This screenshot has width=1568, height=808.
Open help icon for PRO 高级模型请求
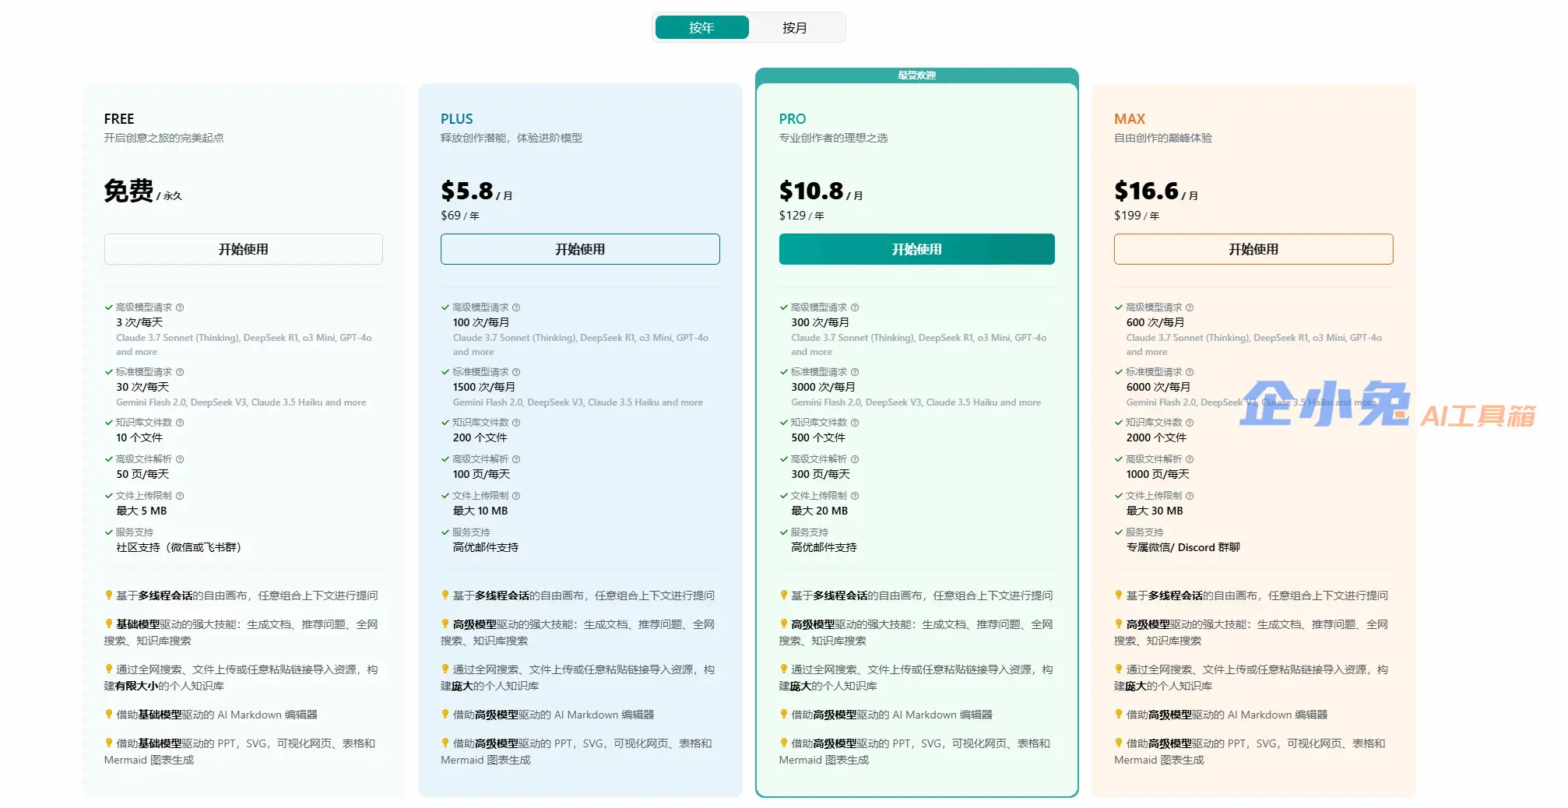click(855, 307)
